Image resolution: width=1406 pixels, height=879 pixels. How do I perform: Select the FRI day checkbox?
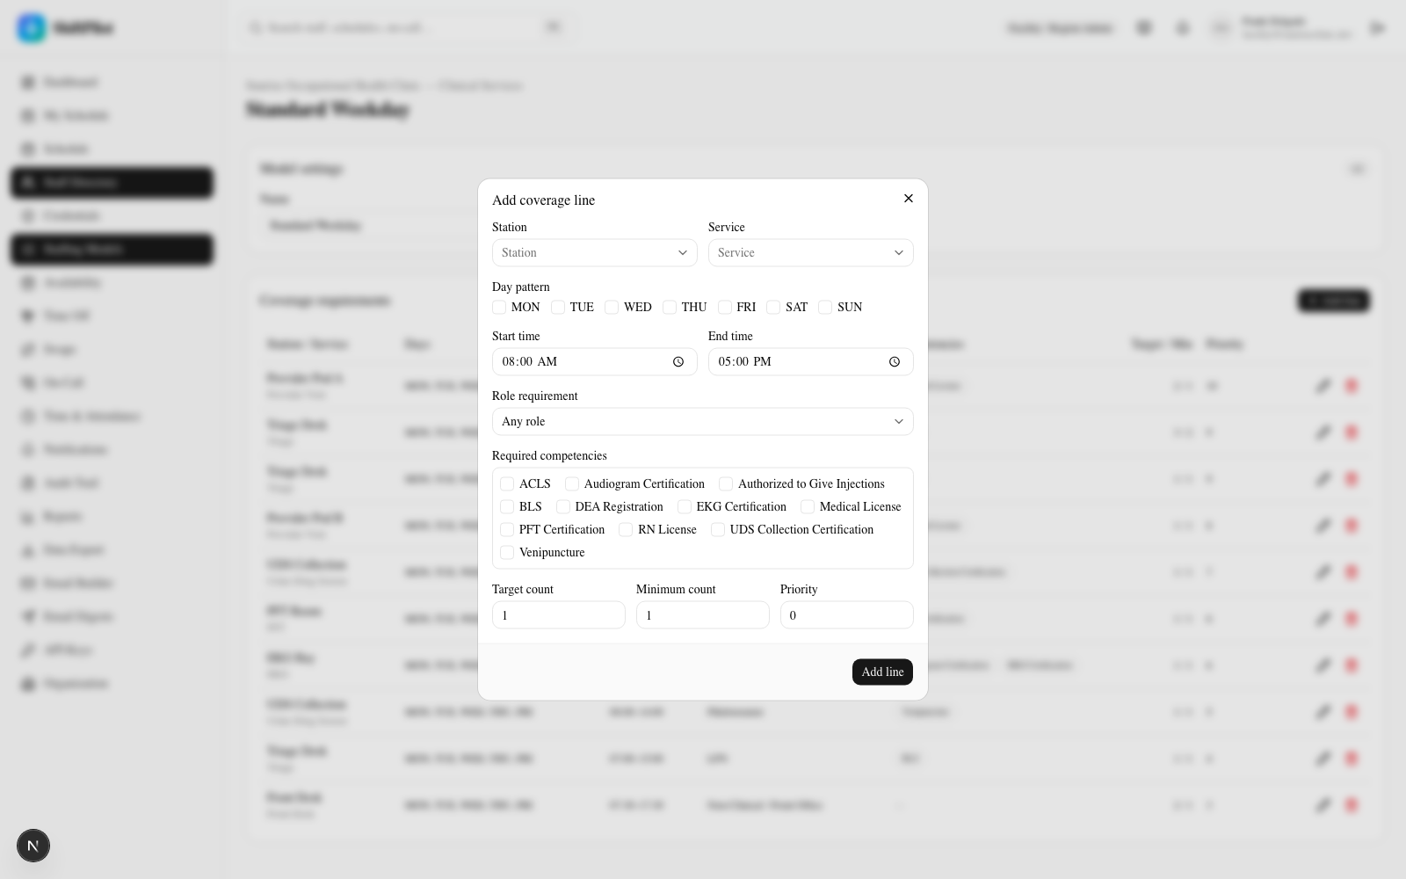(725, 308)
